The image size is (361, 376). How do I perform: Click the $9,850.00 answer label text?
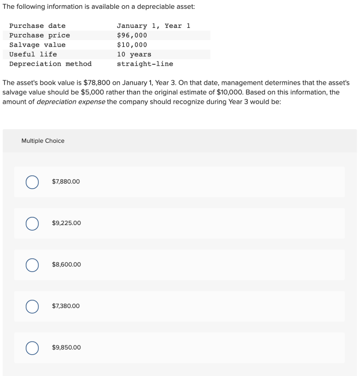point(66,348)
